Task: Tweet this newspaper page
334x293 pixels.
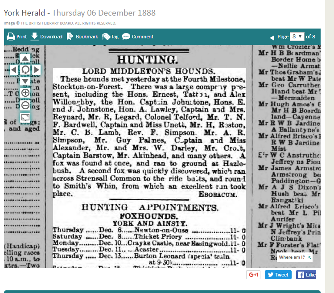Action: [x=278, y=275]
